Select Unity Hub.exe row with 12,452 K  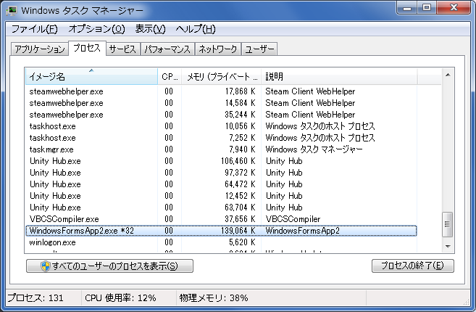click(x=221, y=195)
